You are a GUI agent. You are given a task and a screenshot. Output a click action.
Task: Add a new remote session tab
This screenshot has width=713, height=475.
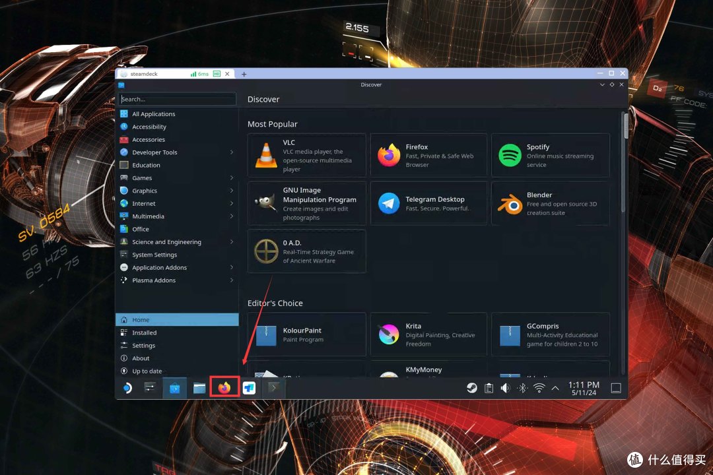coord(244,74)
